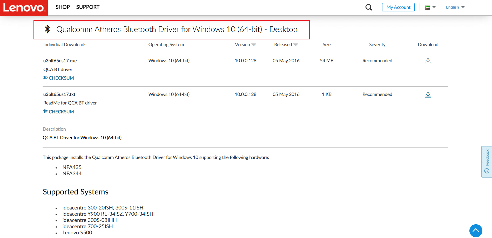Viewport: 492px width, 238px height.
Task: Click the Download column header
Action: 428,45
